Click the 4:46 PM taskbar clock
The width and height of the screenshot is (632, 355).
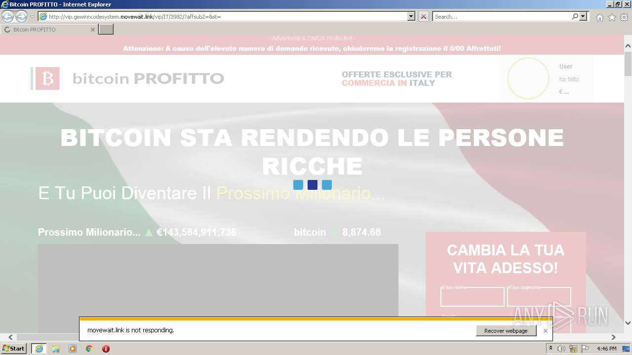tap(607, 349)
